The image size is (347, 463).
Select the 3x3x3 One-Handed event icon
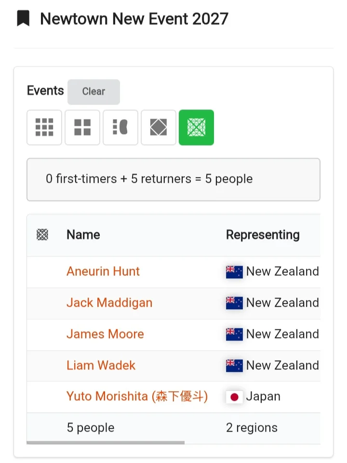tap(120, 127)
